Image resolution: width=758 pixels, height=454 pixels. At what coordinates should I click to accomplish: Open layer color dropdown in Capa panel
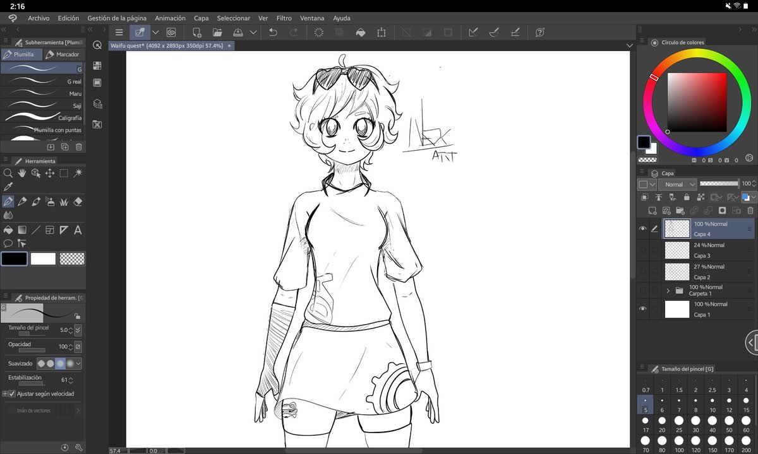tap(749, 197)
